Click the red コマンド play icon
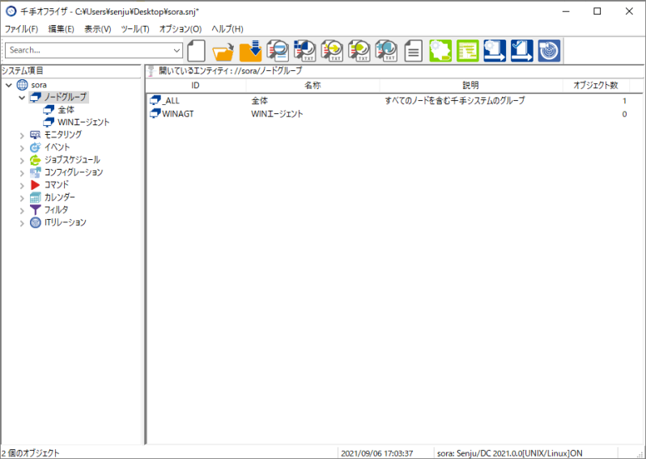This screenshot has height=459, width=646. tap(36, 185)
